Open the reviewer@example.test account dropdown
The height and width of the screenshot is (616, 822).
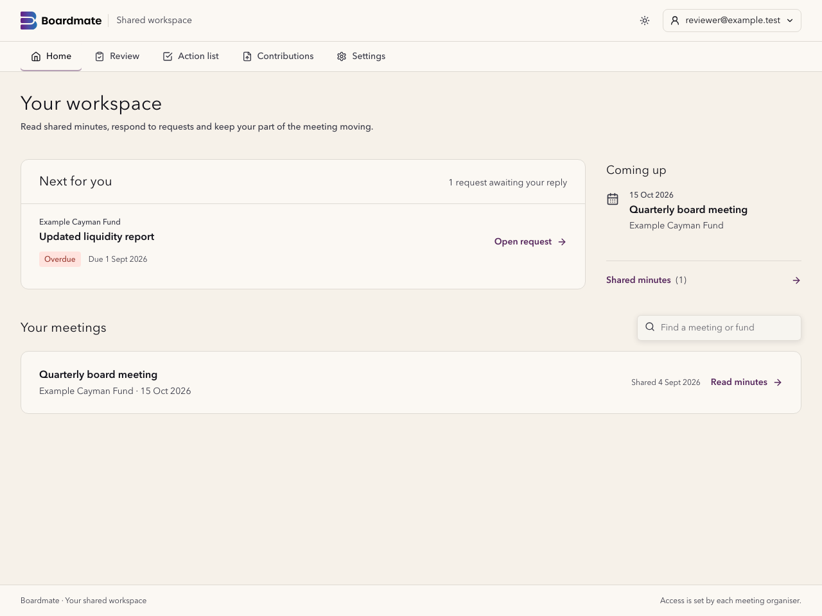pyautogui.click(x=732, y=21)
